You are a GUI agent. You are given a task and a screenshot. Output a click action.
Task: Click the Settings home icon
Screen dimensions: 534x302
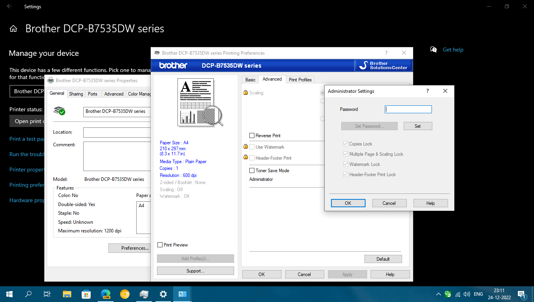coord(13,29)
